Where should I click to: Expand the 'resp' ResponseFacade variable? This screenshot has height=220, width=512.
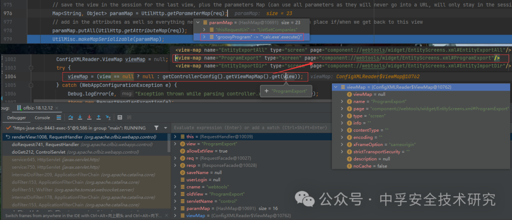pos(175,165)
